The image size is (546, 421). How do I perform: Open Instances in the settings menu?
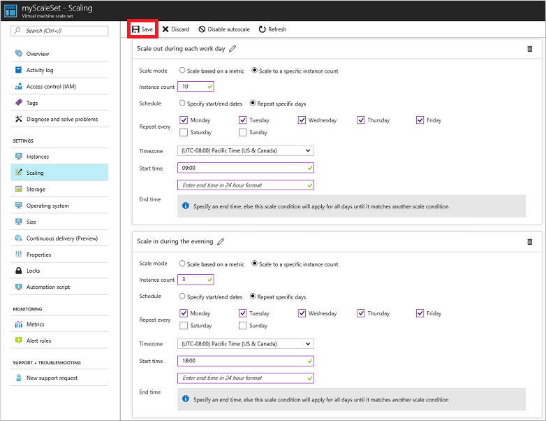[38, 157]
